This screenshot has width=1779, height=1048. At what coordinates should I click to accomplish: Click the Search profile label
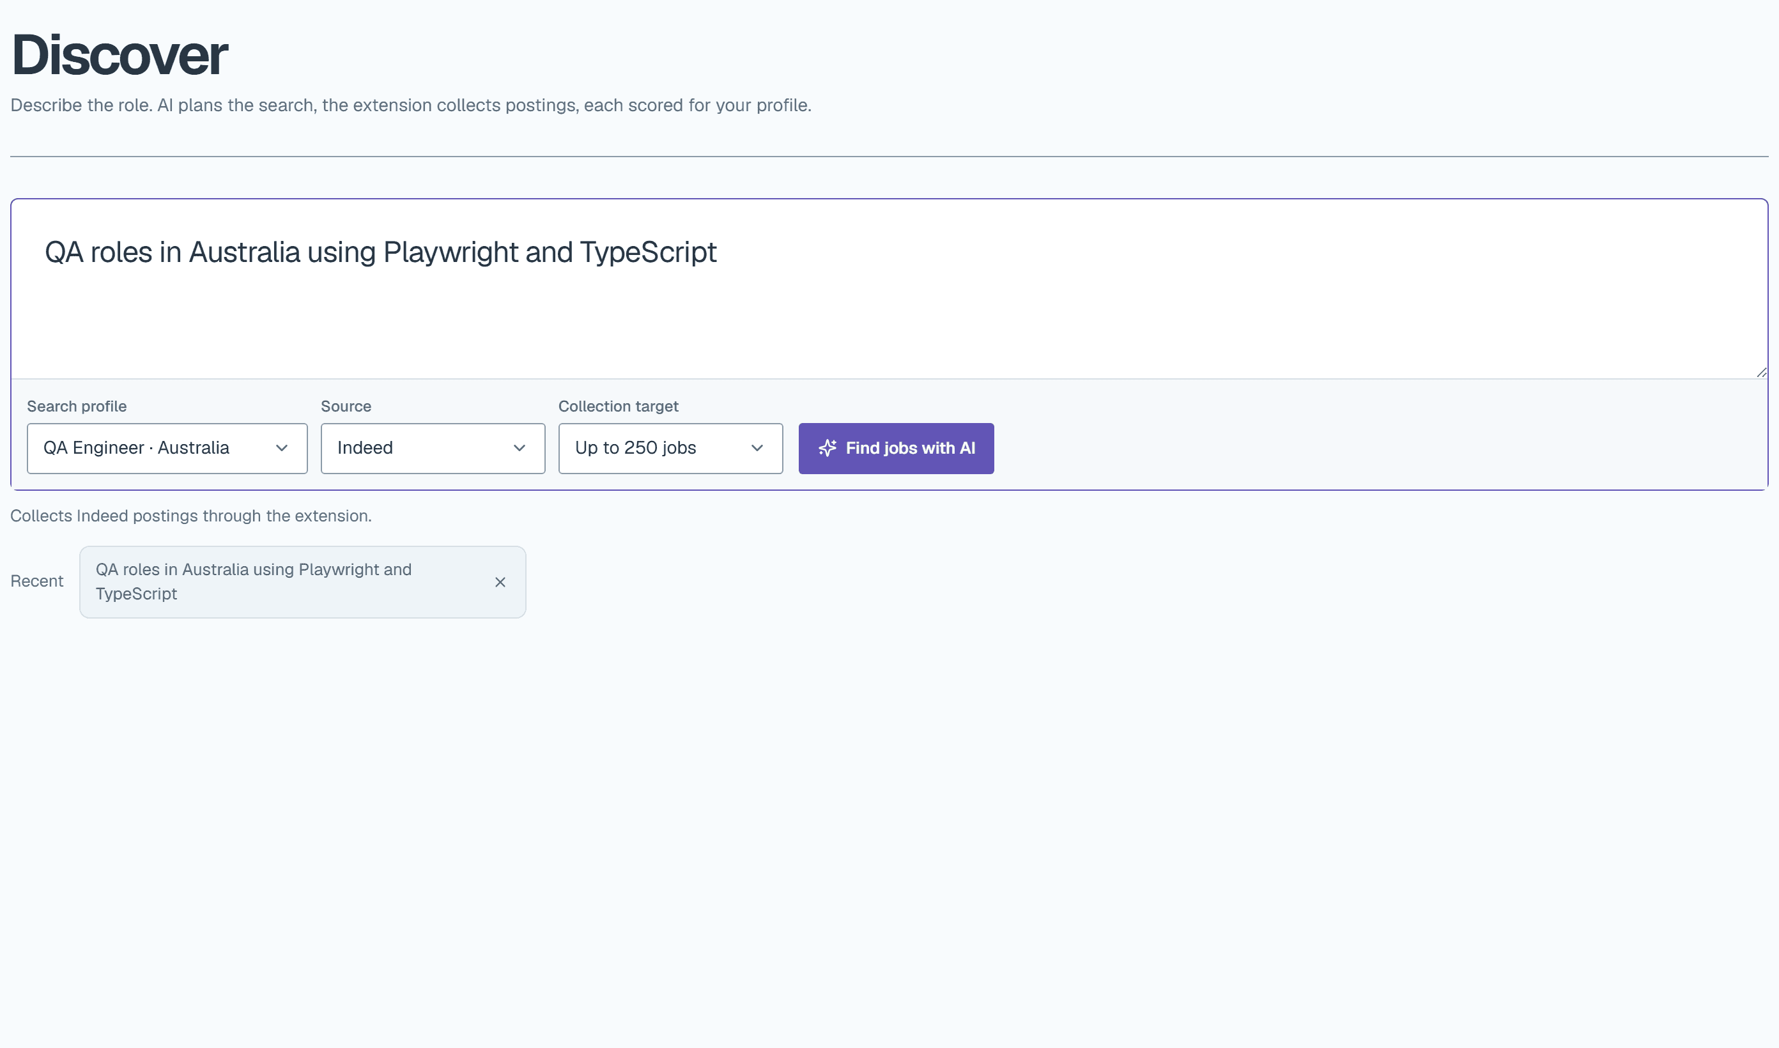click(77, 406)
